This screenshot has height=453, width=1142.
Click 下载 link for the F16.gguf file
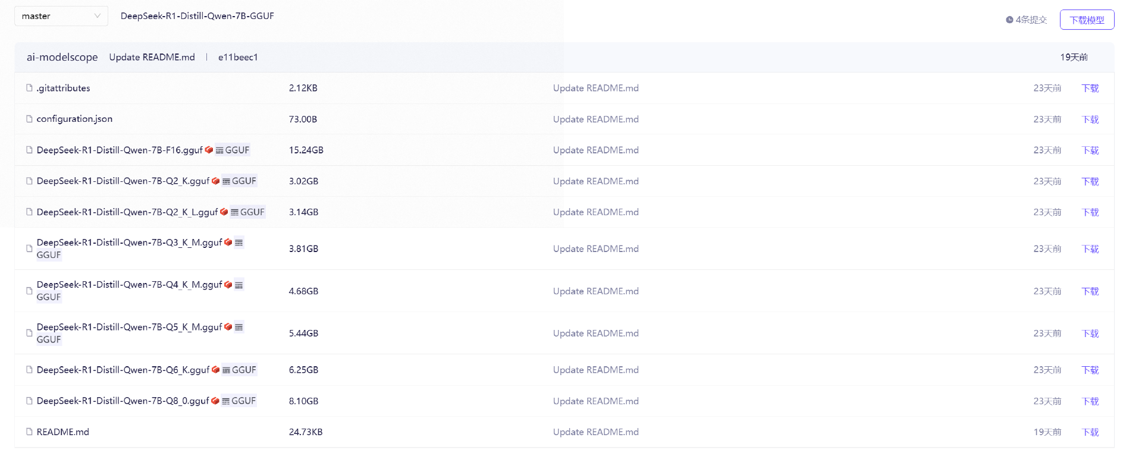click(1090, 150)
